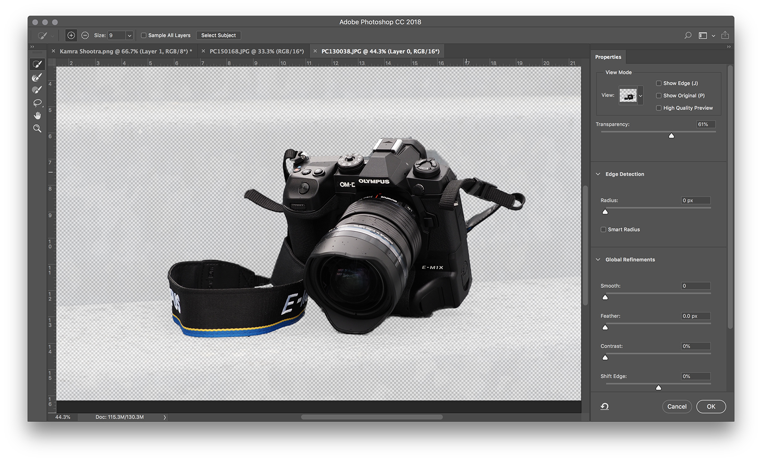Collapse the left toolbar using double arrows
The height and width of the screenshot is (461, 762).
point(32,47)
